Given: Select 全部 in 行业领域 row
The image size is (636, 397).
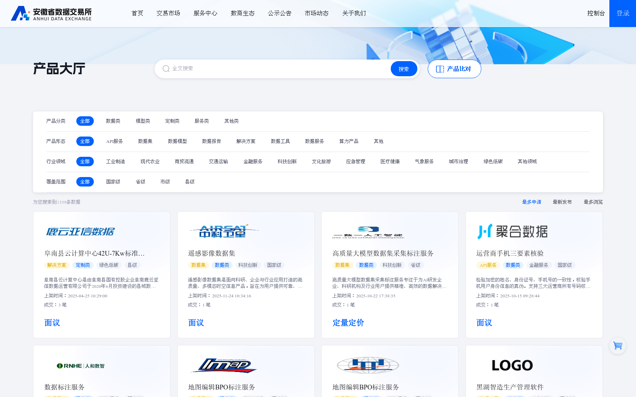Looking at the screenshot, I should (x=85, y=162).
